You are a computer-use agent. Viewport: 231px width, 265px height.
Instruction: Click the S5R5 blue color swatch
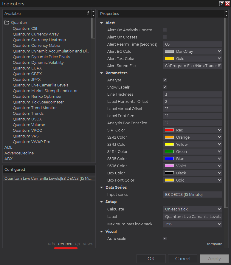coord(169,159)
